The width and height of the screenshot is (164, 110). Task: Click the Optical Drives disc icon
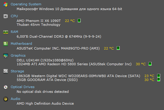tap(6, 87)
